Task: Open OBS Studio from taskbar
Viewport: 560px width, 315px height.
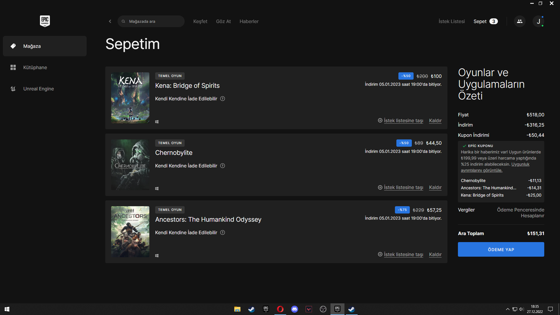Action: 323,309
